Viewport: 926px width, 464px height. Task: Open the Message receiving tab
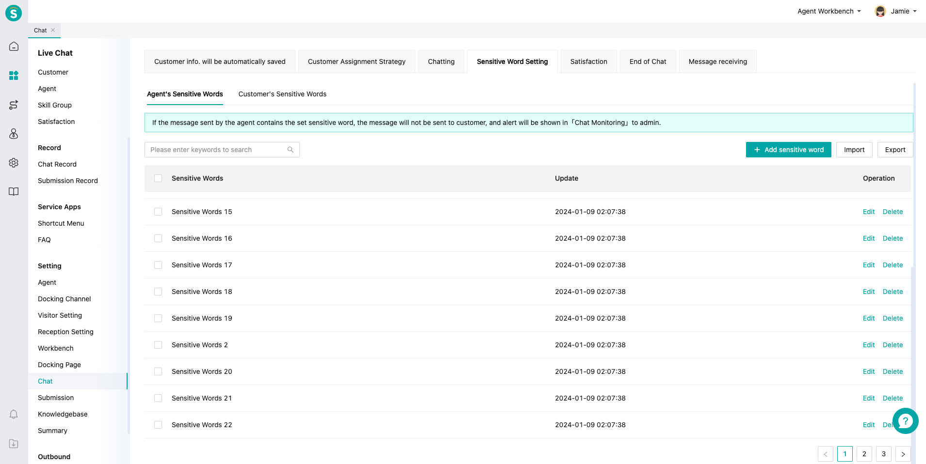point(718,62)
